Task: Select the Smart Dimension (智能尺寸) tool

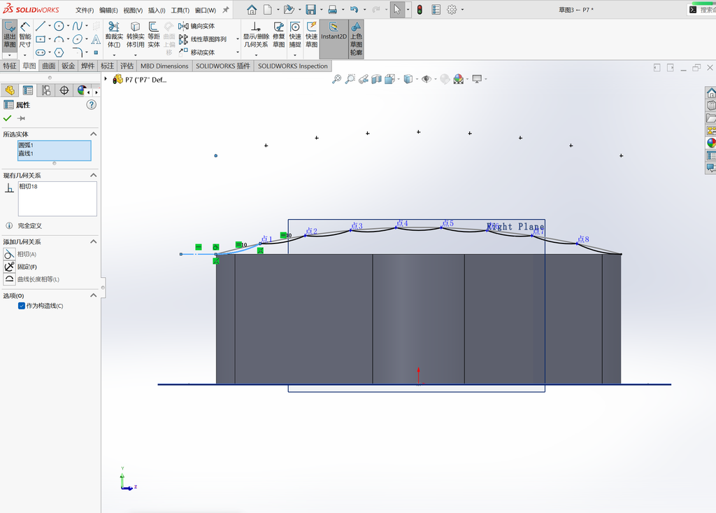Action: coord(25,35)
